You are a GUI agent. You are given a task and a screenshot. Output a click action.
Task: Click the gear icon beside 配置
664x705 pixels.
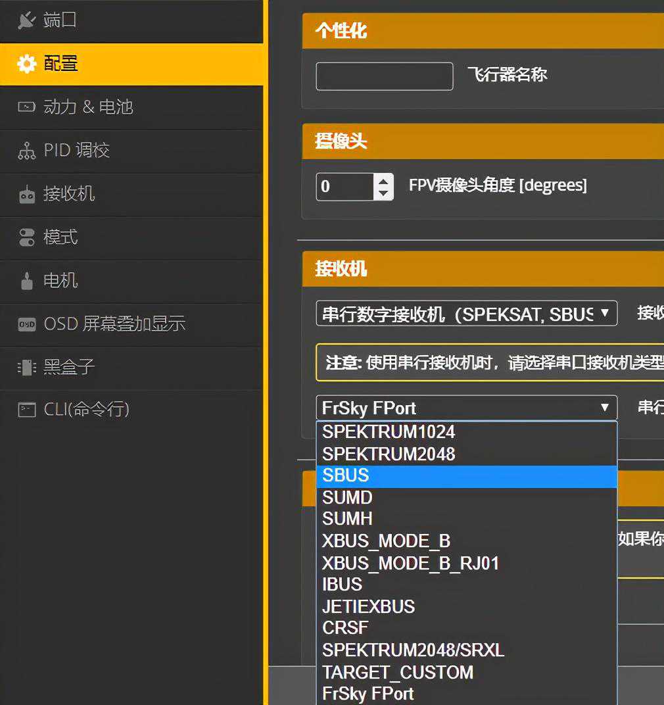pyautogui.click(x=26, y=64)
